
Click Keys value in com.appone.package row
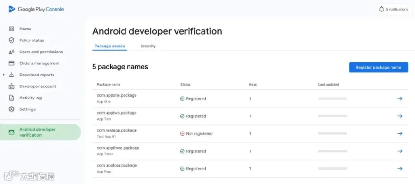pos(250,98)
